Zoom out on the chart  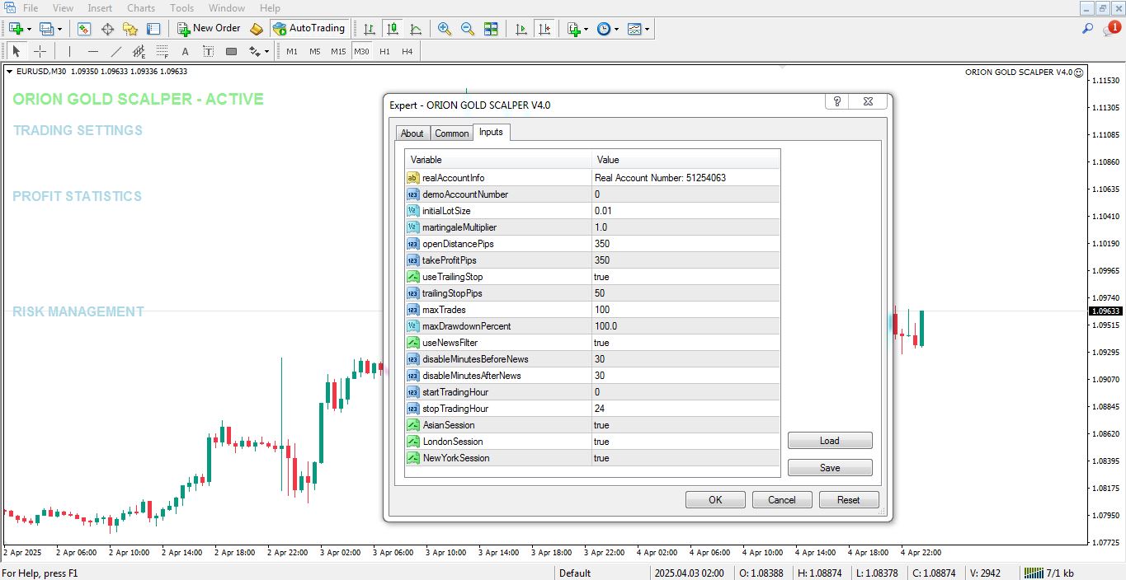(x=468, y=29)
